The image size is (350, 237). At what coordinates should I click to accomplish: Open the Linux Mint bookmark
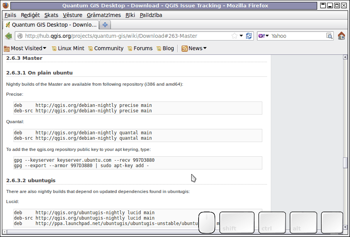(68, 48)
